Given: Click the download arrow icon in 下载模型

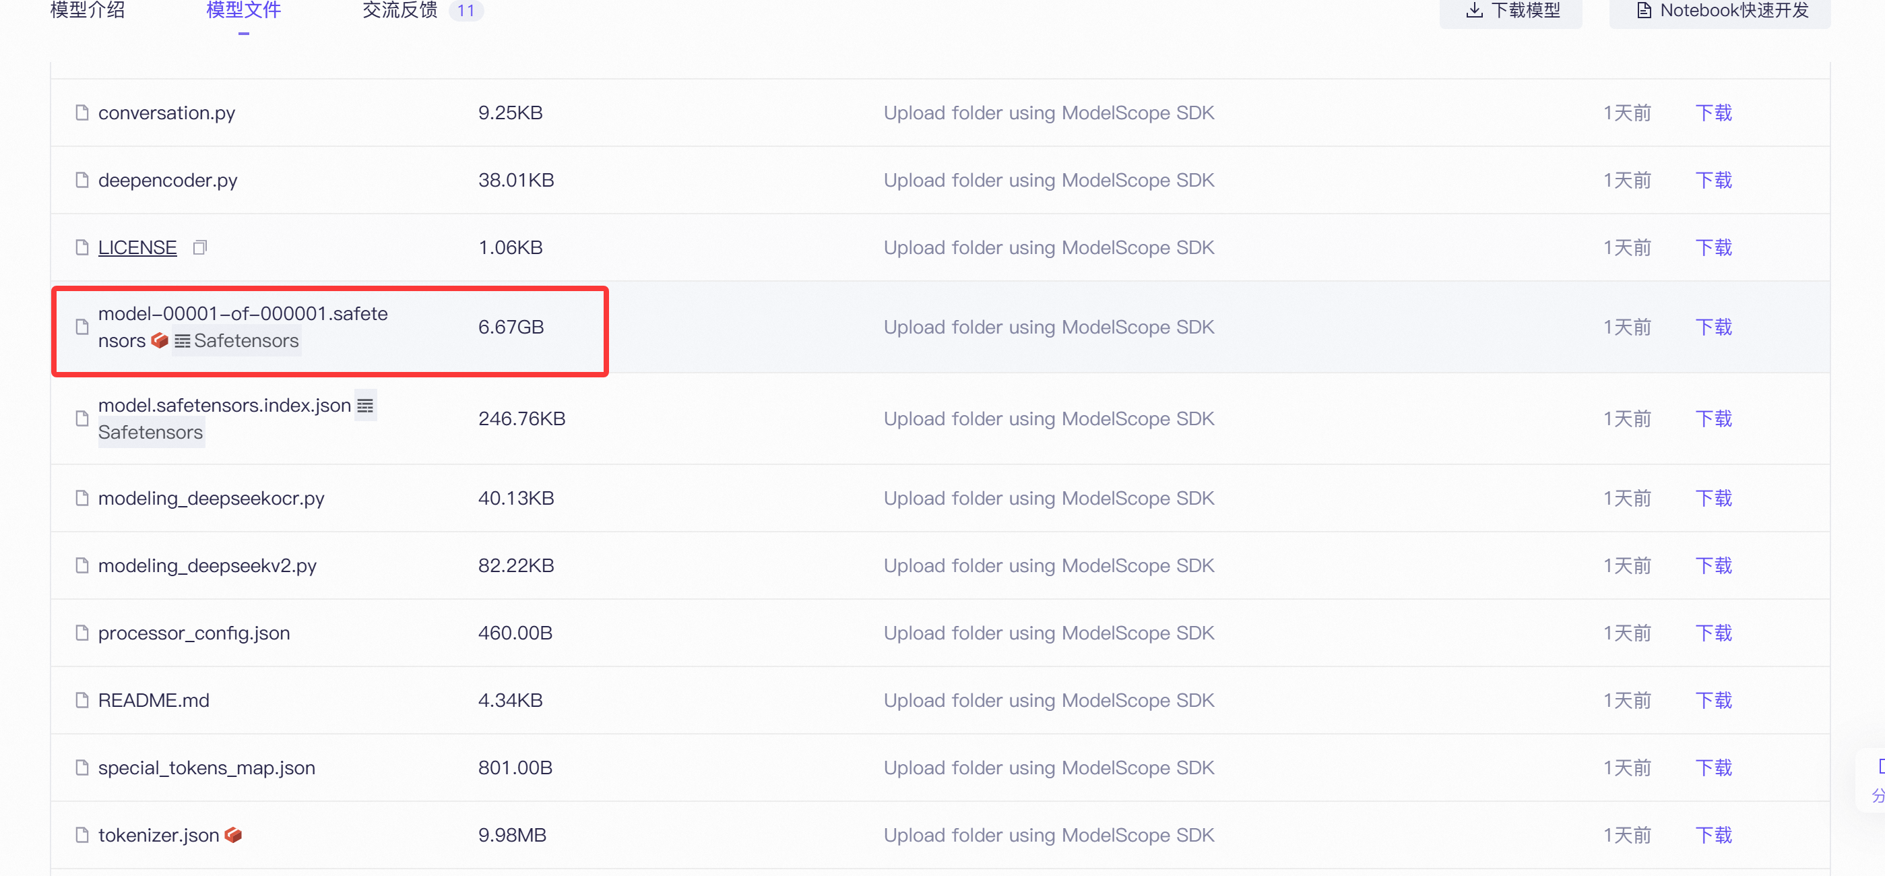Looking at the screenshot, I should click(1475, 10).
